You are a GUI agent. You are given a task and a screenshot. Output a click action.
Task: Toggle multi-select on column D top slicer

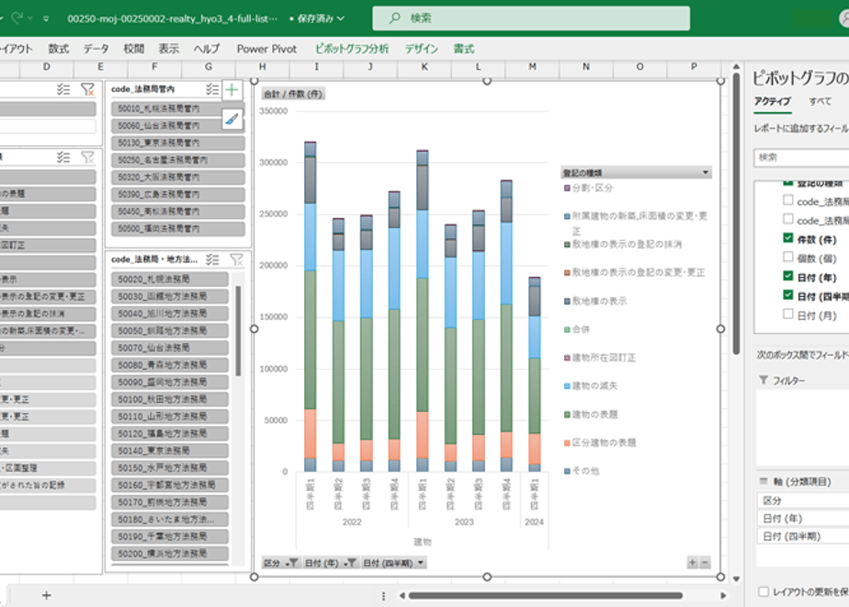click(63, 89)
